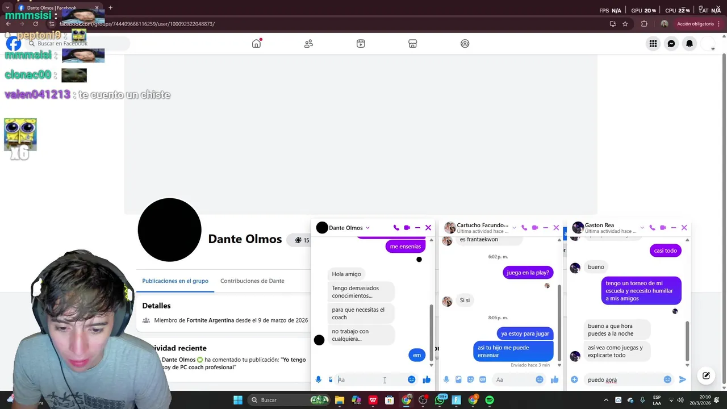The height and width of the screenshot is (409, 727).
Task: Bookmark this page with the star icon
Action: [625, 24]
